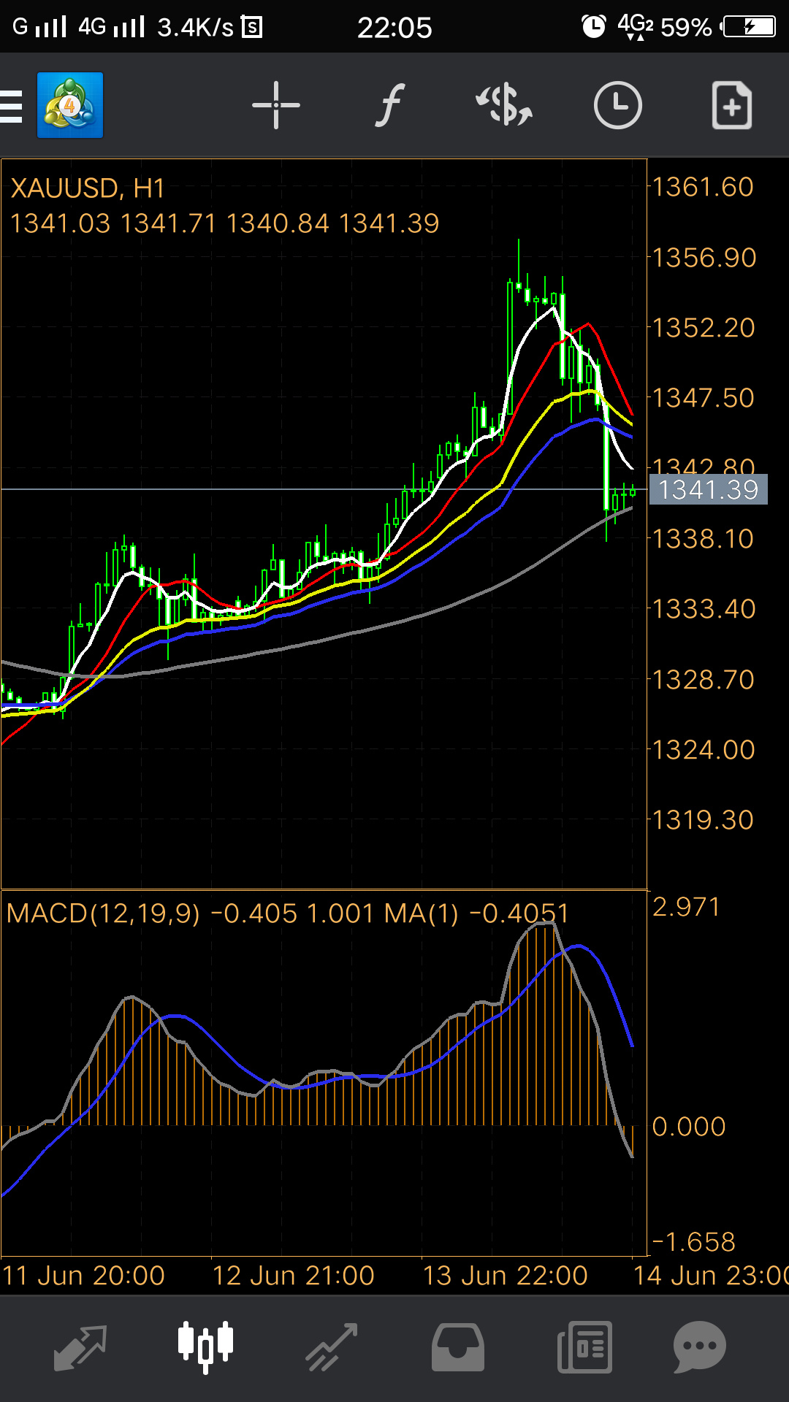Tap price scale value 1347.50
This screenshot has height=1402, width=789.
point(703,398)
